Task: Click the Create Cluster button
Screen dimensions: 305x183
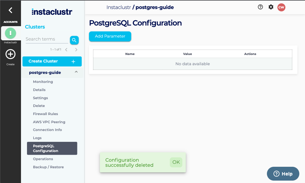Action: coord(52,61)
